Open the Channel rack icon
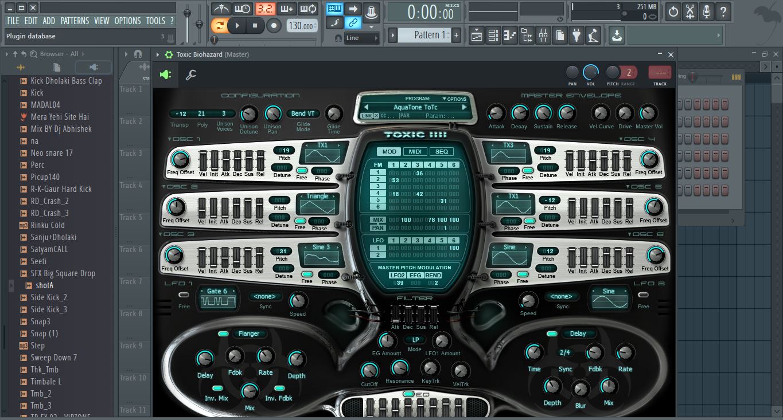This screenshot has width=783, height=420. [x=492, y=35]
